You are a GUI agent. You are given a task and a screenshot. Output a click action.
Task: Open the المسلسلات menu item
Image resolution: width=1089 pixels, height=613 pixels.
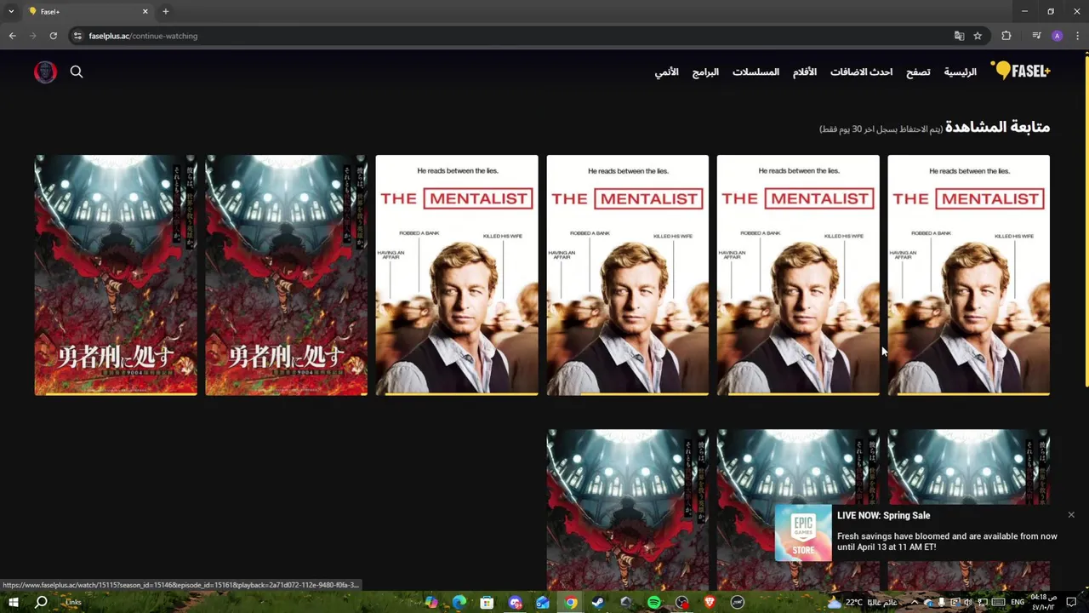pos(755,72)
